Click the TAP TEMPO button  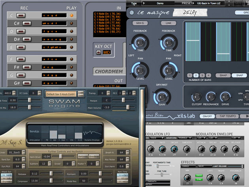[x=227, y=116]
